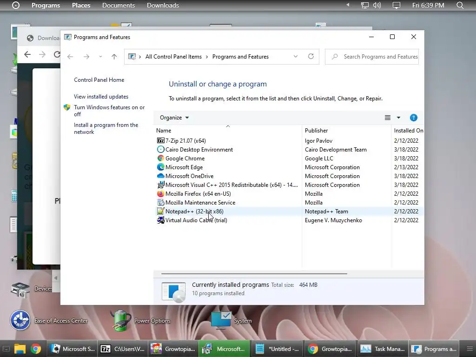This screenshot has width=476, height=357.
Task: Click the Fri 6:39 PM clock
Action: [x=428, y=5]
